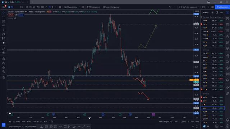Add a symbol to compare

(21, 7)
